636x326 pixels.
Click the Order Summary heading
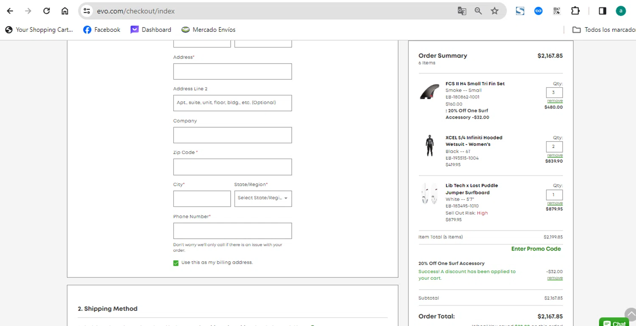(x=443, y=56)
